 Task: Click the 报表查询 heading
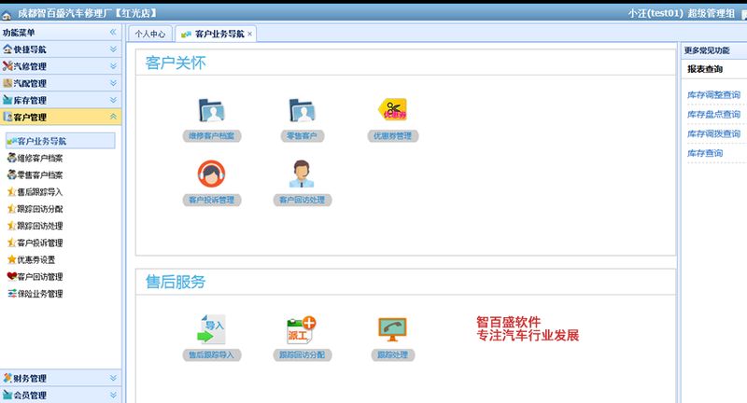(705, 69)
